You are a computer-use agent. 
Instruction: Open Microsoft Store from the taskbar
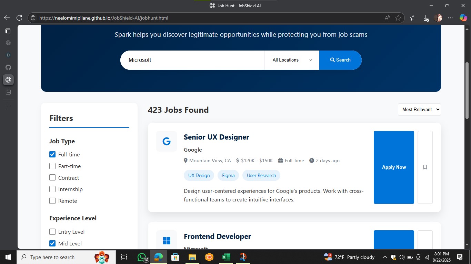[175, 257]
